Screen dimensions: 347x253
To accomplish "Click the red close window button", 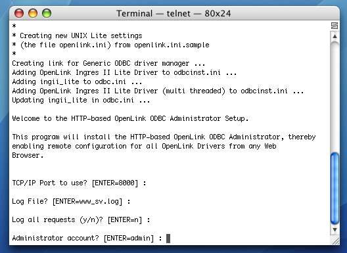I will pos(19,13).
